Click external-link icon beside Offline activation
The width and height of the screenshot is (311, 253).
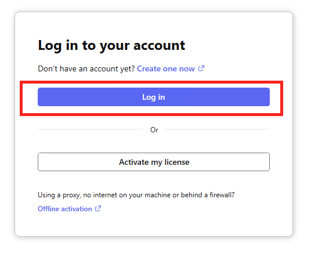click(x=98, y=208)
